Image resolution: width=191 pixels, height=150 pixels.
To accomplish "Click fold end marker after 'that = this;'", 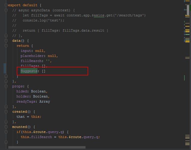I will coord(6,122).
